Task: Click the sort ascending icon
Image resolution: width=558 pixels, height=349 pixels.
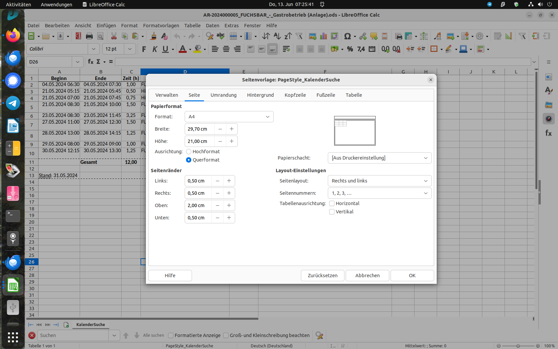Action: (277, 36)
